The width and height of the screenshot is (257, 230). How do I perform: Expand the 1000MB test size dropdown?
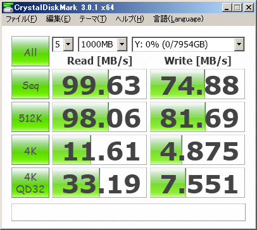(122, 44)
